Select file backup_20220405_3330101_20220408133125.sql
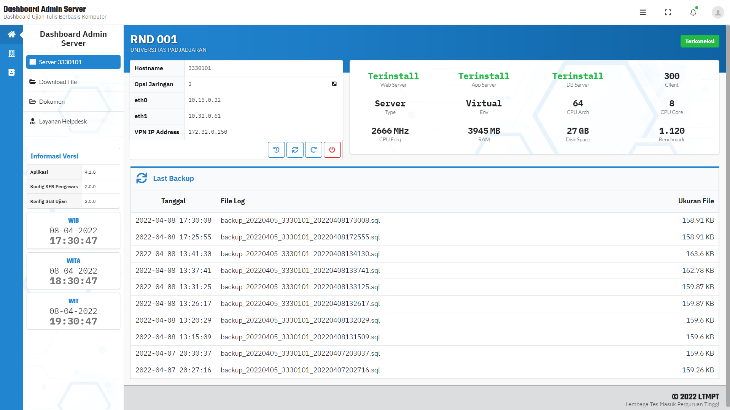Screen dimensions: 730x410 coord(300,287)
